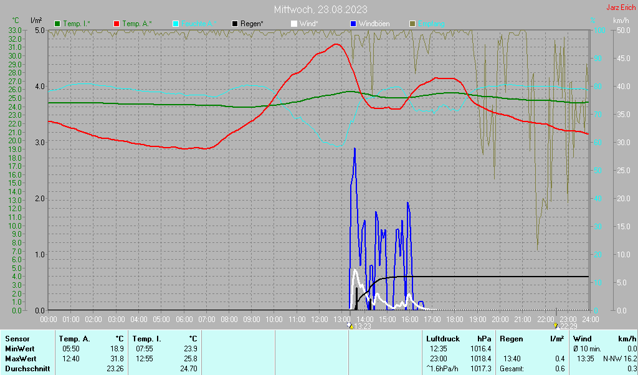Click the Jarz Erich label
Screen dimensions: 638x375
pos(621,8)
